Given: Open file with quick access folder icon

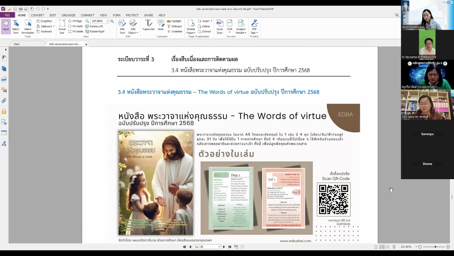Looking at the screenshot, I should point(9,9).
